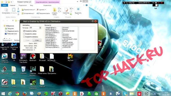Open the Skype icon on the taskbar
This screenshot has width=171, height=96.
pyautogui.click(x=125, y=94)
